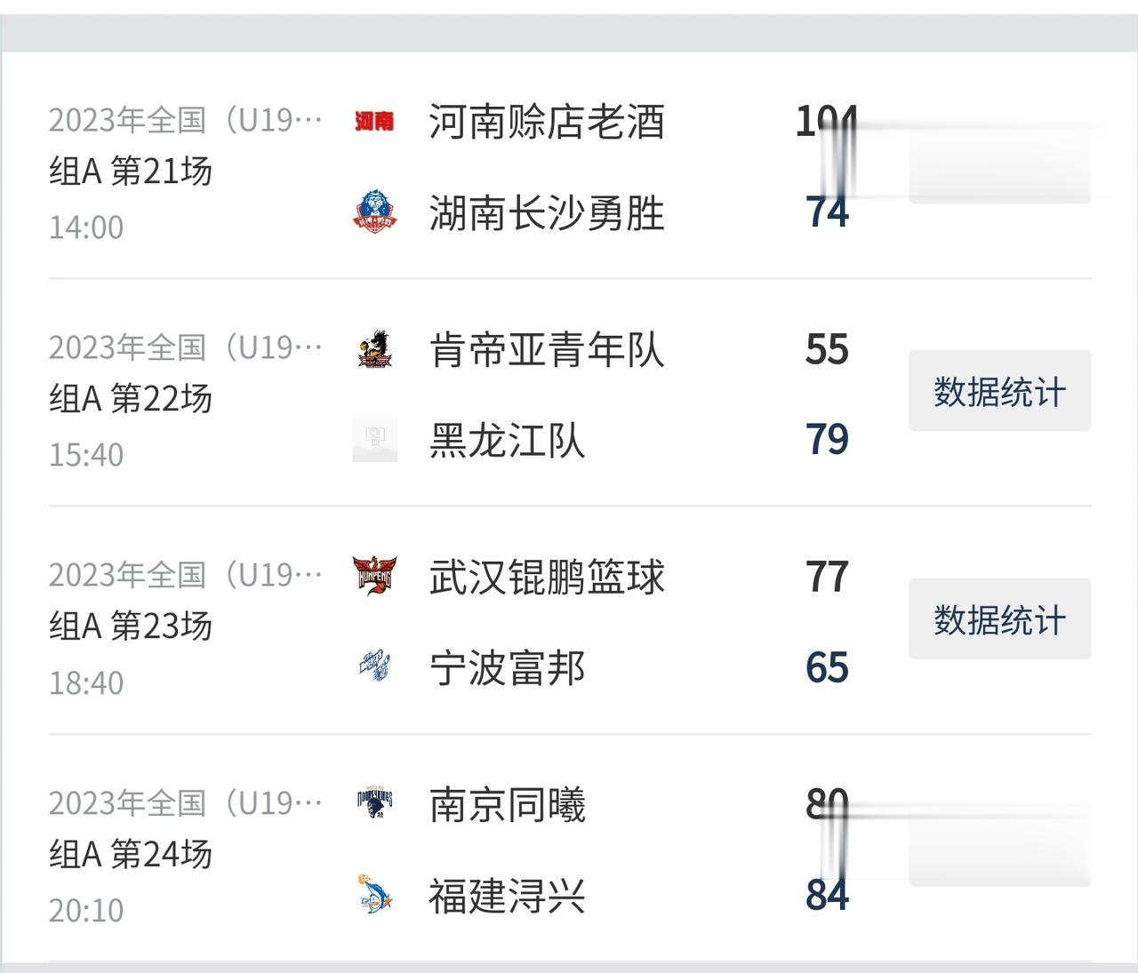Open 数据统计 for the 第23场 match

(998, 619)
